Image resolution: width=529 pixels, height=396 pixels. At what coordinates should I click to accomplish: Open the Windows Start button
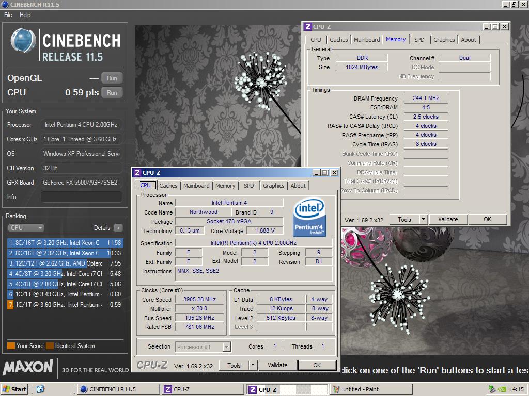point(14,389)
